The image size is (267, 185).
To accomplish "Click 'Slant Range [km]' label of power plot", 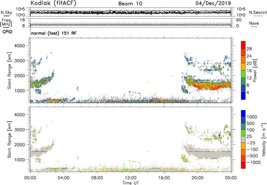I will pyautogui.click(x=9, y=70).
